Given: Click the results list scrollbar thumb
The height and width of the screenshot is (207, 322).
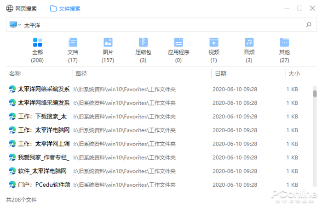Looking at the screenshot, I should pyautogui.click(x=315, y=94).
